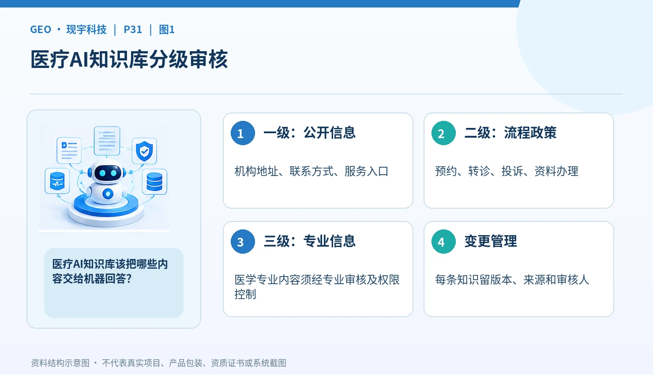Click the page label P31
This screenshot has width=653, height=375.
[133, 30]
